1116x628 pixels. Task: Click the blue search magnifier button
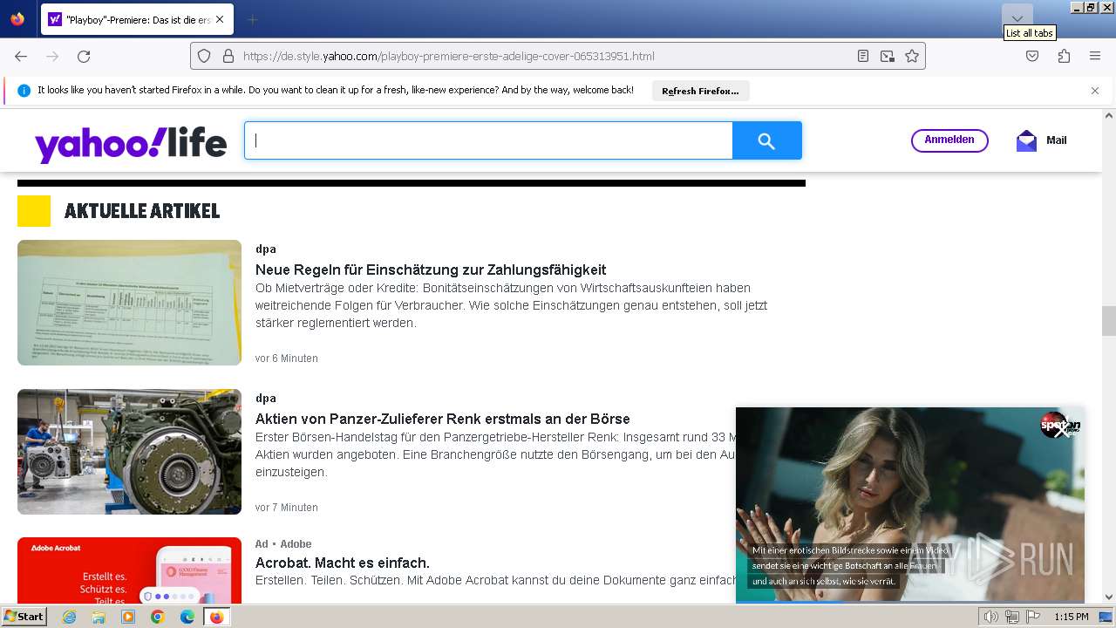point(766,140)
